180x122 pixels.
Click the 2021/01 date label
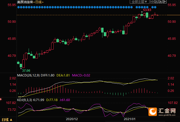coord(130,119)
